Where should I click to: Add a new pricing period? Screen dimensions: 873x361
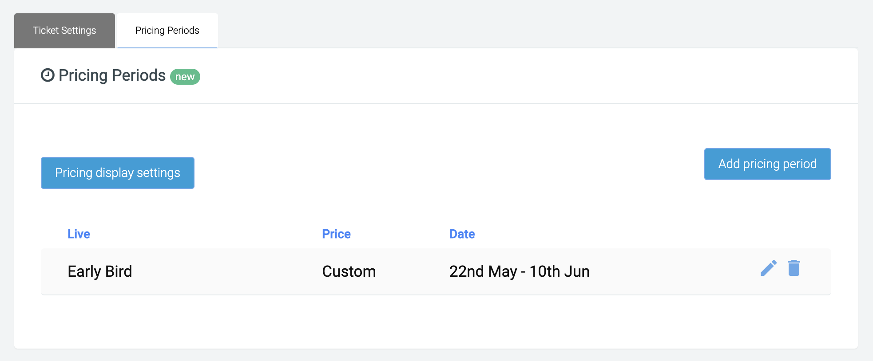[x=767, y=164]
